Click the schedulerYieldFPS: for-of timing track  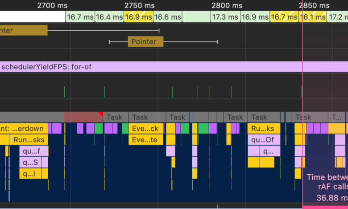click(174, 67)
